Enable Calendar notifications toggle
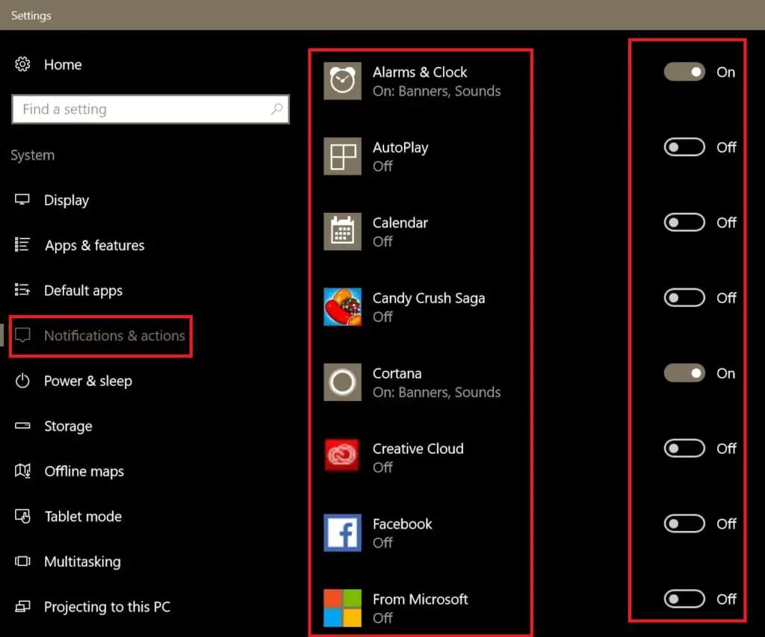Screen dimensions: 765x637 click(x=684, y=223)
